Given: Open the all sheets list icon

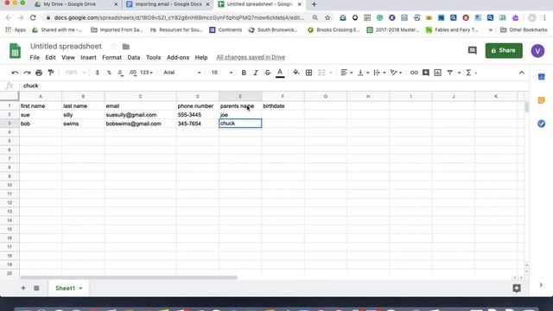Looking at the screenshot, I should click(36, 288).
